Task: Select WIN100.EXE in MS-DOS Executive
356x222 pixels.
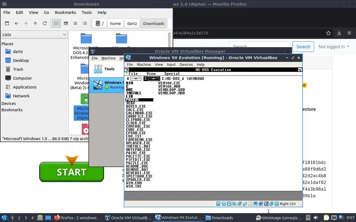Action: tap(169, 83)
